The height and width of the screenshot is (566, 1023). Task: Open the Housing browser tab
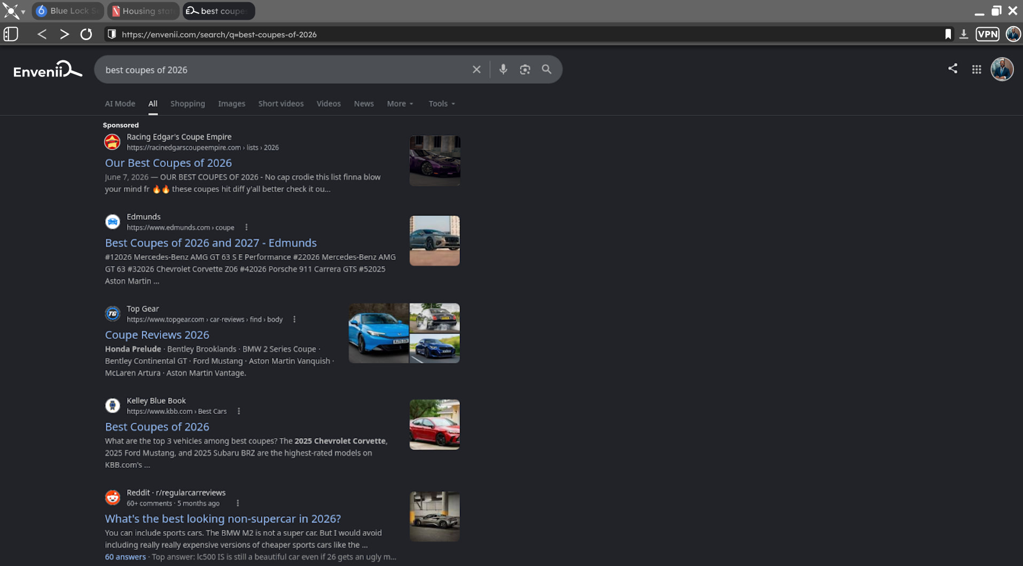pyautogui.click(x=143, y=11)
